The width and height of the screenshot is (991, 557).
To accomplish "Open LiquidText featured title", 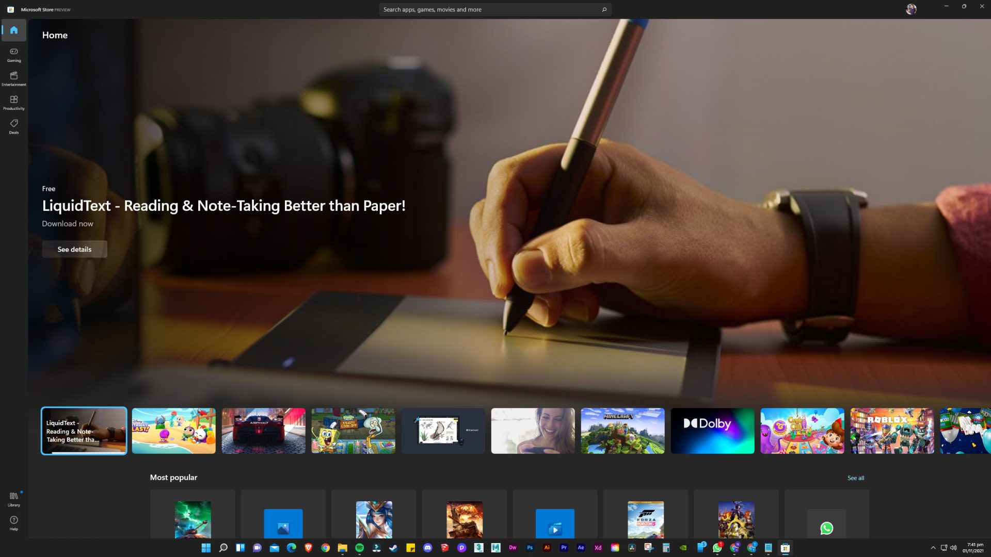I will point(223,206).
